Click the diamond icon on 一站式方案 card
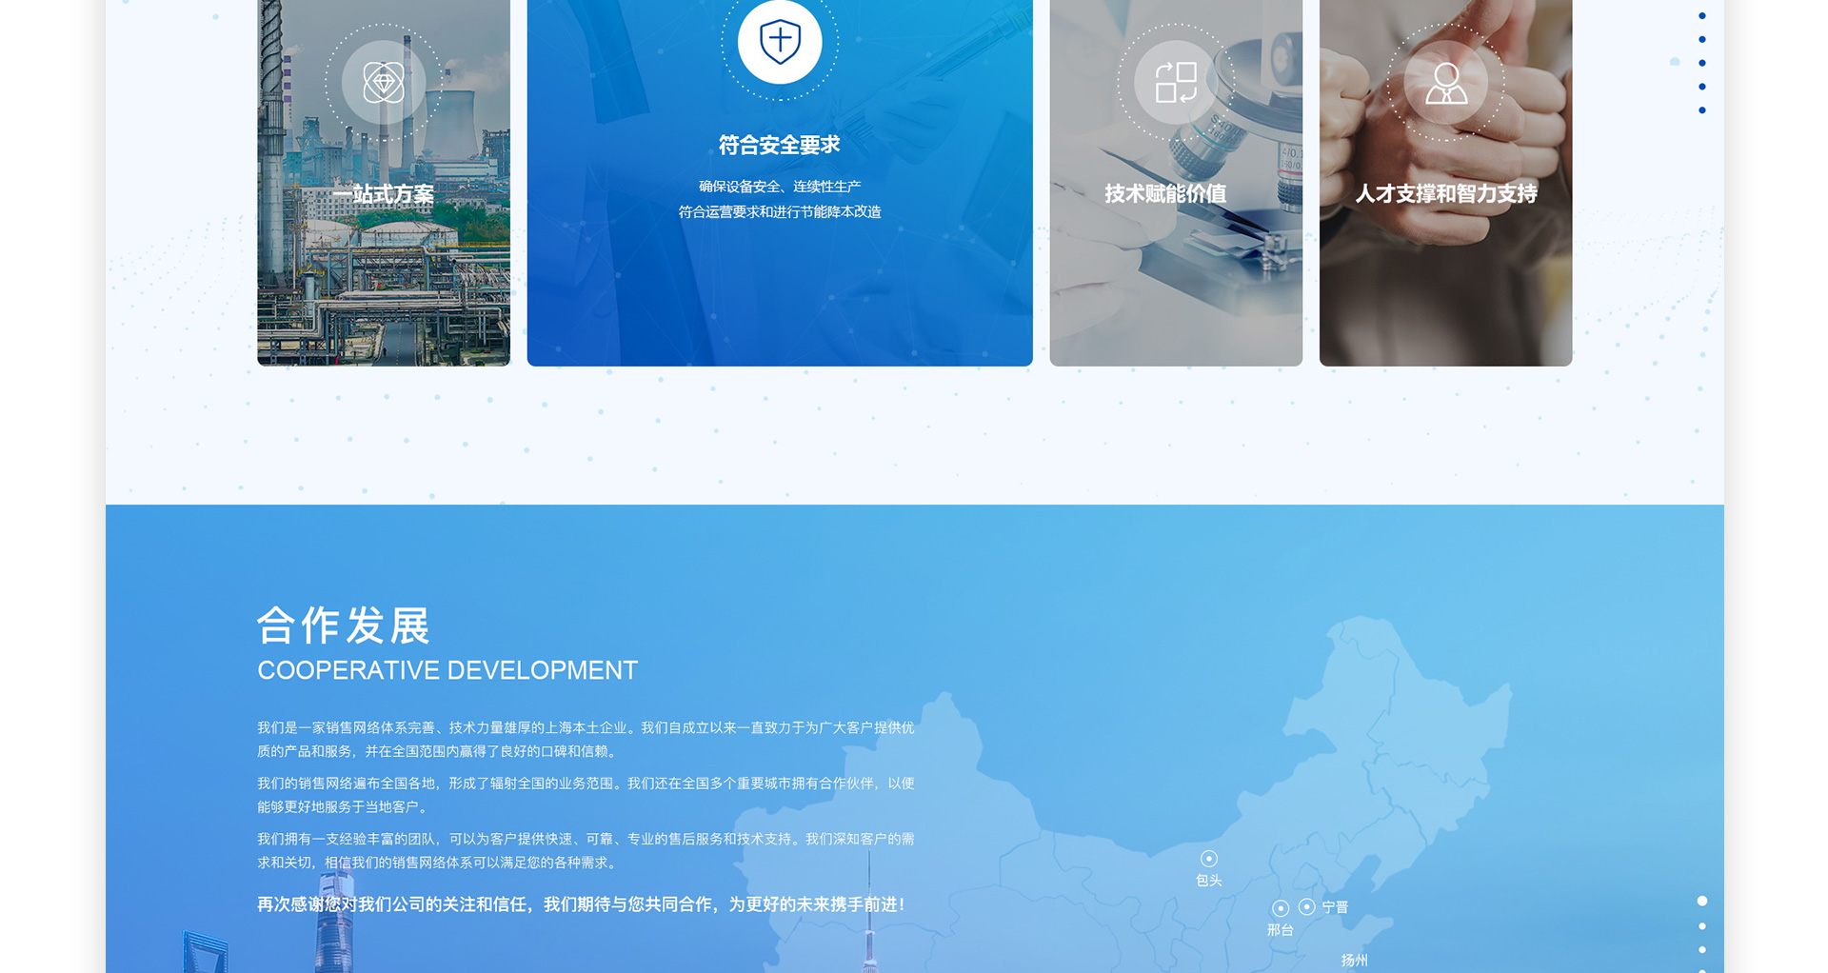 click(x=384, y=83)
